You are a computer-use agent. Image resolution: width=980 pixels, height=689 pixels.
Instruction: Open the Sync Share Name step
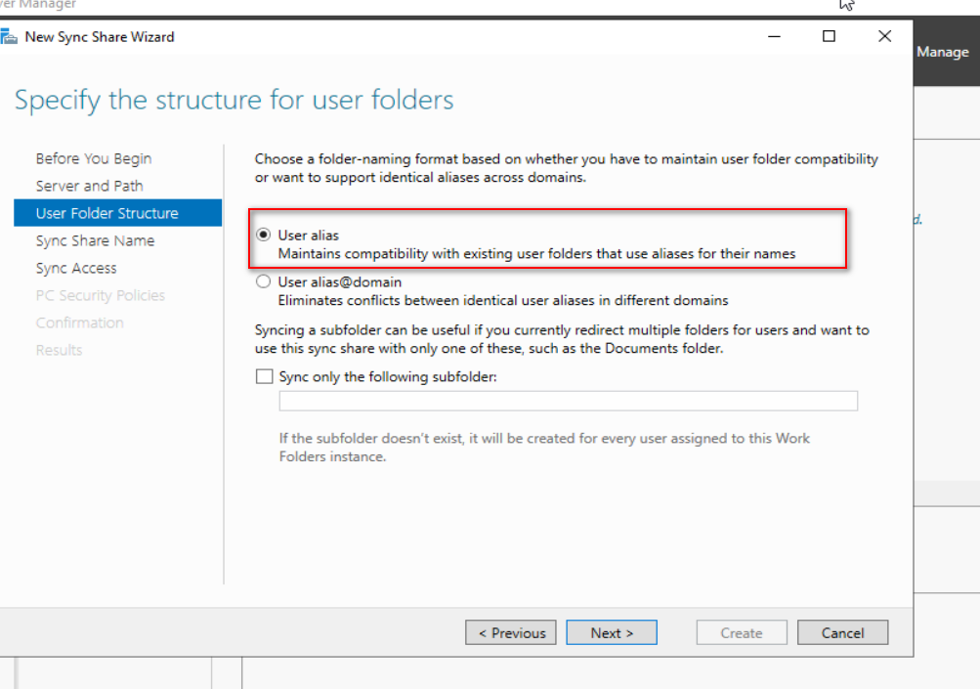pyautogui.click(x=89, y=240)
